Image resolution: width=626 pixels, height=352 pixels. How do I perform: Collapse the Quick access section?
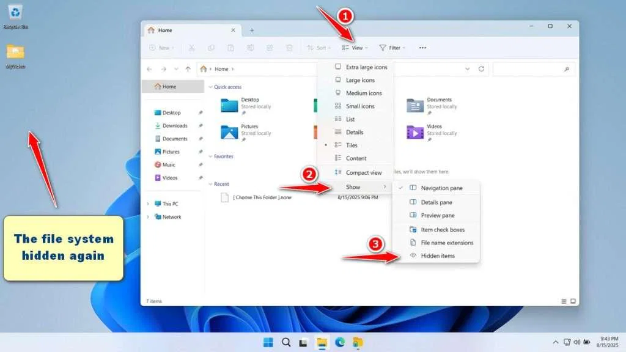tap(210, 87)
